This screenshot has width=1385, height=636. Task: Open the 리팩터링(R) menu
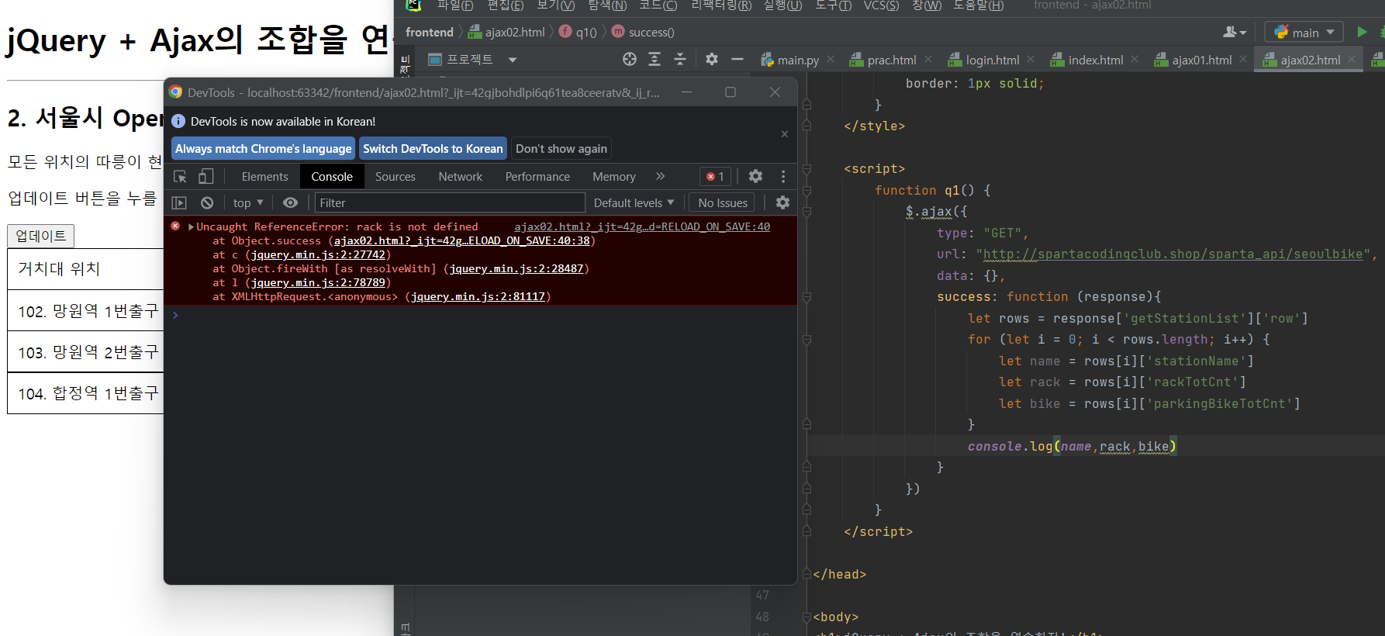click(x=721, y=5)
